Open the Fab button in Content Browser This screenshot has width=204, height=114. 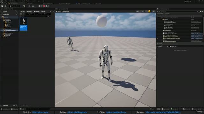pyautogui.click(x=43, y=12)
